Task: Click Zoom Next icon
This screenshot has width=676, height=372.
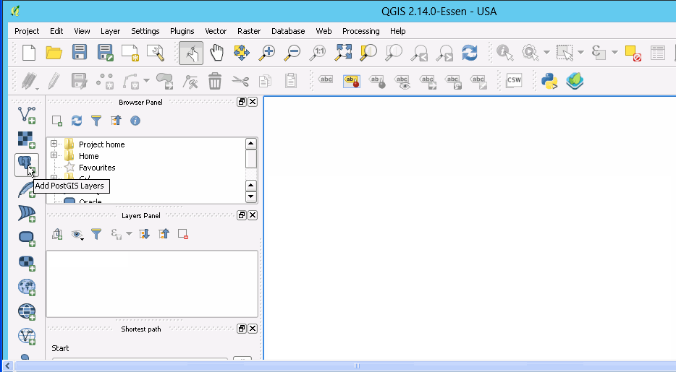Action: pyautogui.click(x=444, y=53)
